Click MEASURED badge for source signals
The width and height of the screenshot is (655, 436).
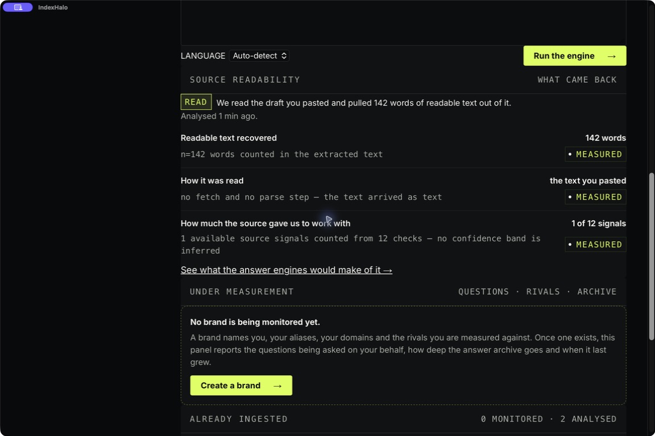click(x=595, y=245)
